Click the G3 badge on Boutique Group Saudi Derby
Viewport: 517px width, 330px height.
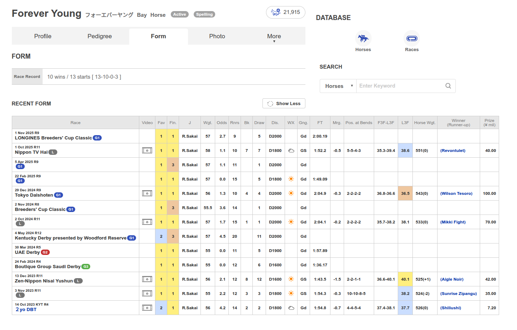[86, 267]
